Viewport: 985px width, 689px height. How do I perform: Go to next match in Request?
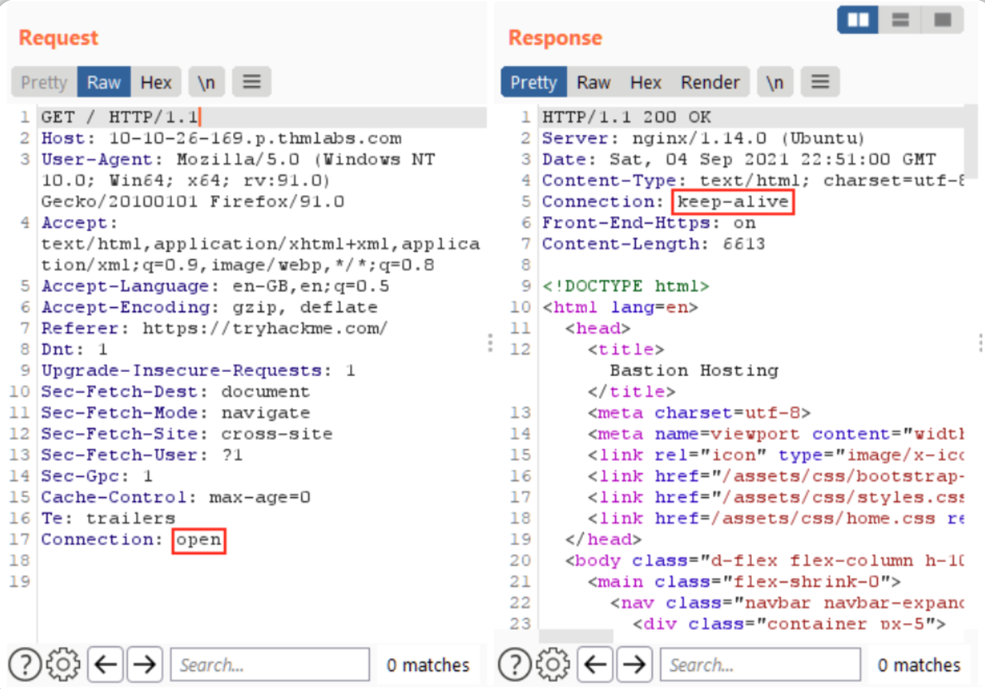[x=145, y=665]
